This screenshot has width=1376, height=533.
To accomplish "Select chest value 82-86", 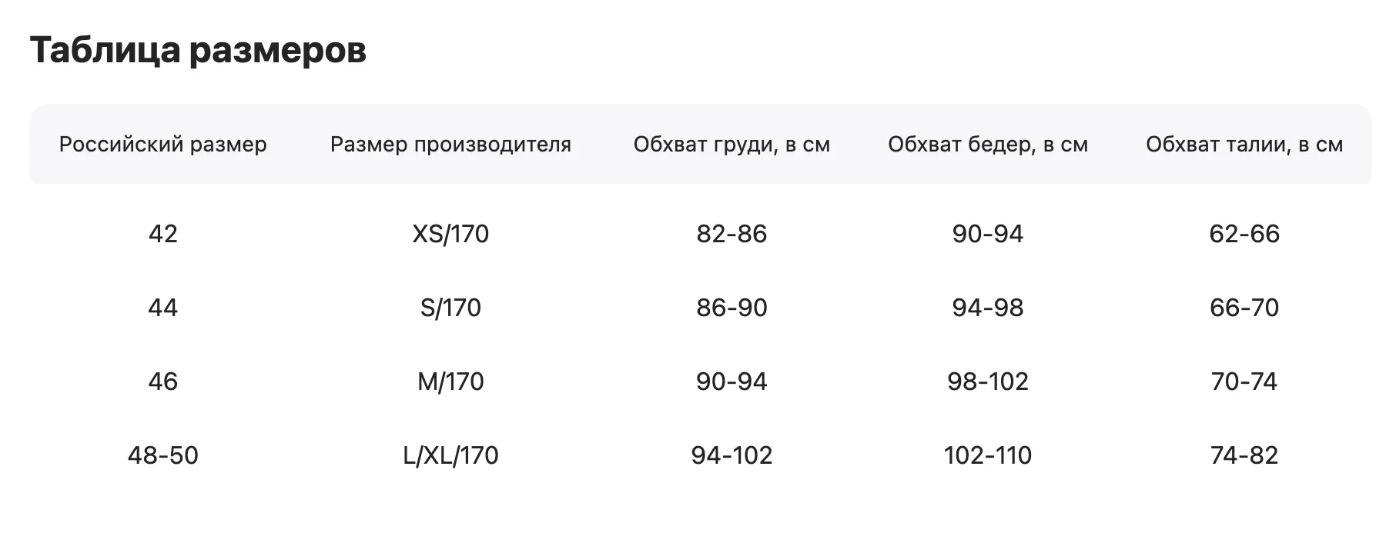I will (x=732, y=234).
